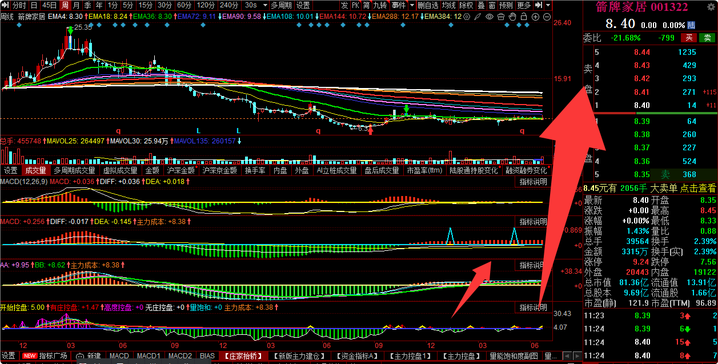Viewport: 718px width, 364px height.
Task: Expand the arrow dropdown after 事件
Action: (x=412, y=5)
